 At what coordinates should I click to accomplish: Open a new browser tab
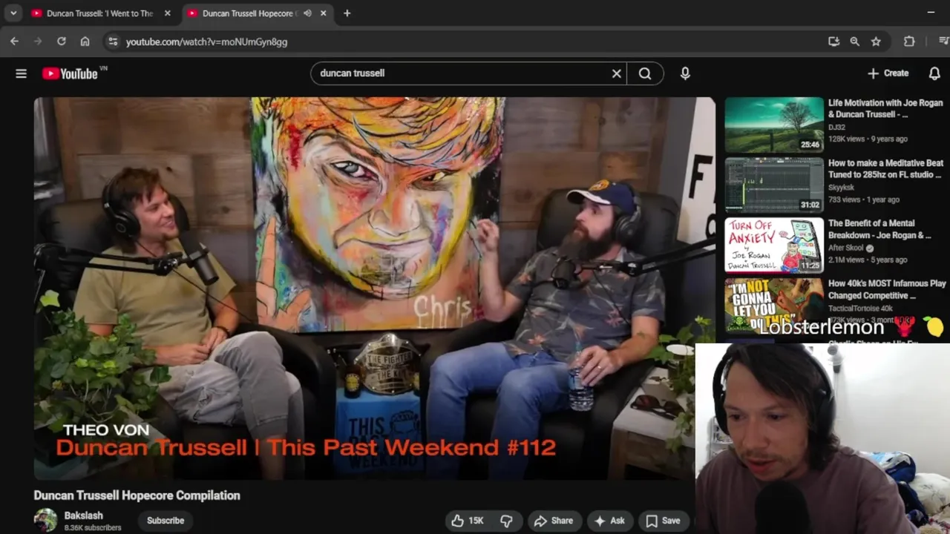coord(347,13)
